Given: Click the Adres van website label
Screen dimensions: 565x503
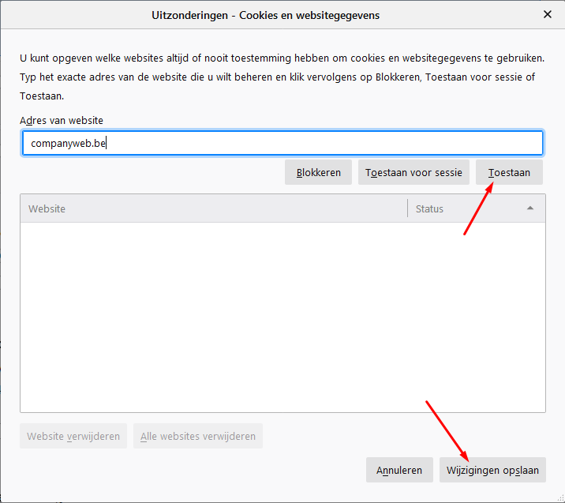Looking at the screenshot, I should pyautogui.click(x=62, y=120).
